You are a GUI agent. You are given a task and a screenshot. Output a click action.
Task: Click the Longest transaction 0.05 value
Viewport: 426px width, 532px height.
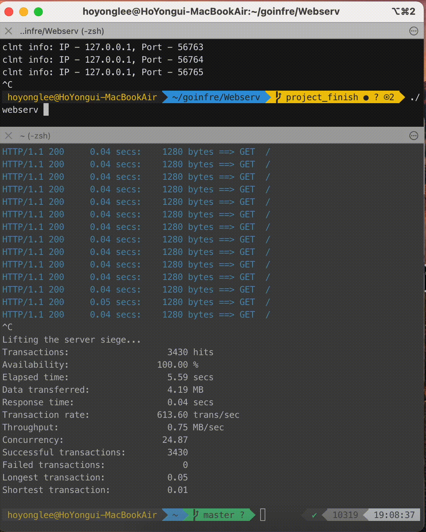click(x=178, y=477)
